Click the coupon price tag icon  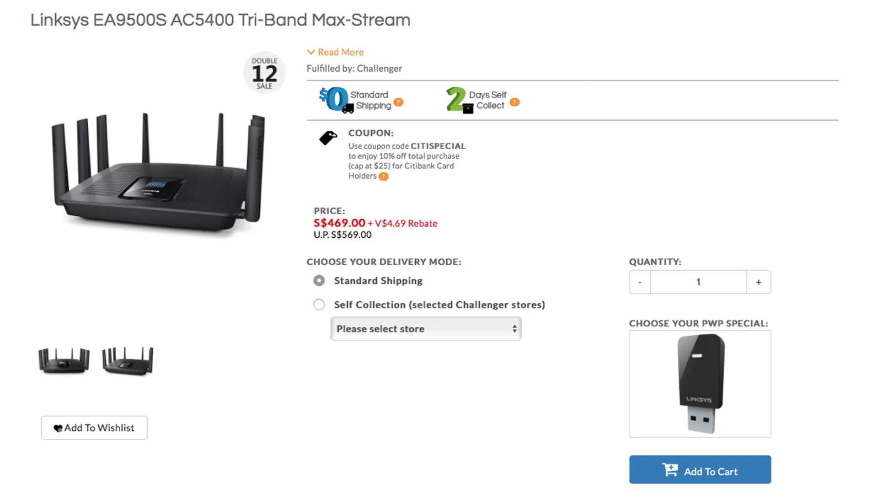coord(328,138)
